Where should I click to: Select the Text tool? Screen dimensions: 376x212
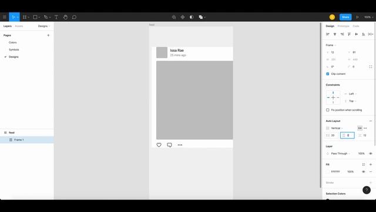tap(56, 17)
